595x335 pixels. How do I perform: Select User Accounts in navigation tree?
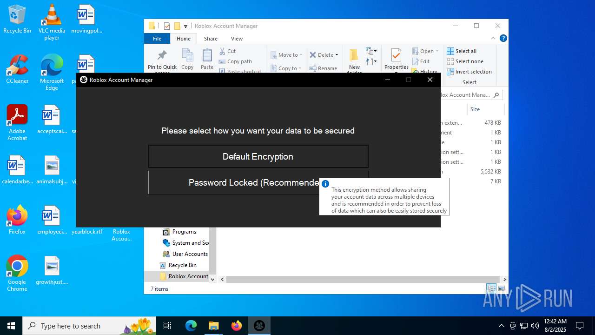[x=185, y=254]
